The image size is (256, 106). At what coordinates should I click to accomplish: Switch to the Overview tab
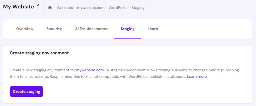(x=25, y=29)
